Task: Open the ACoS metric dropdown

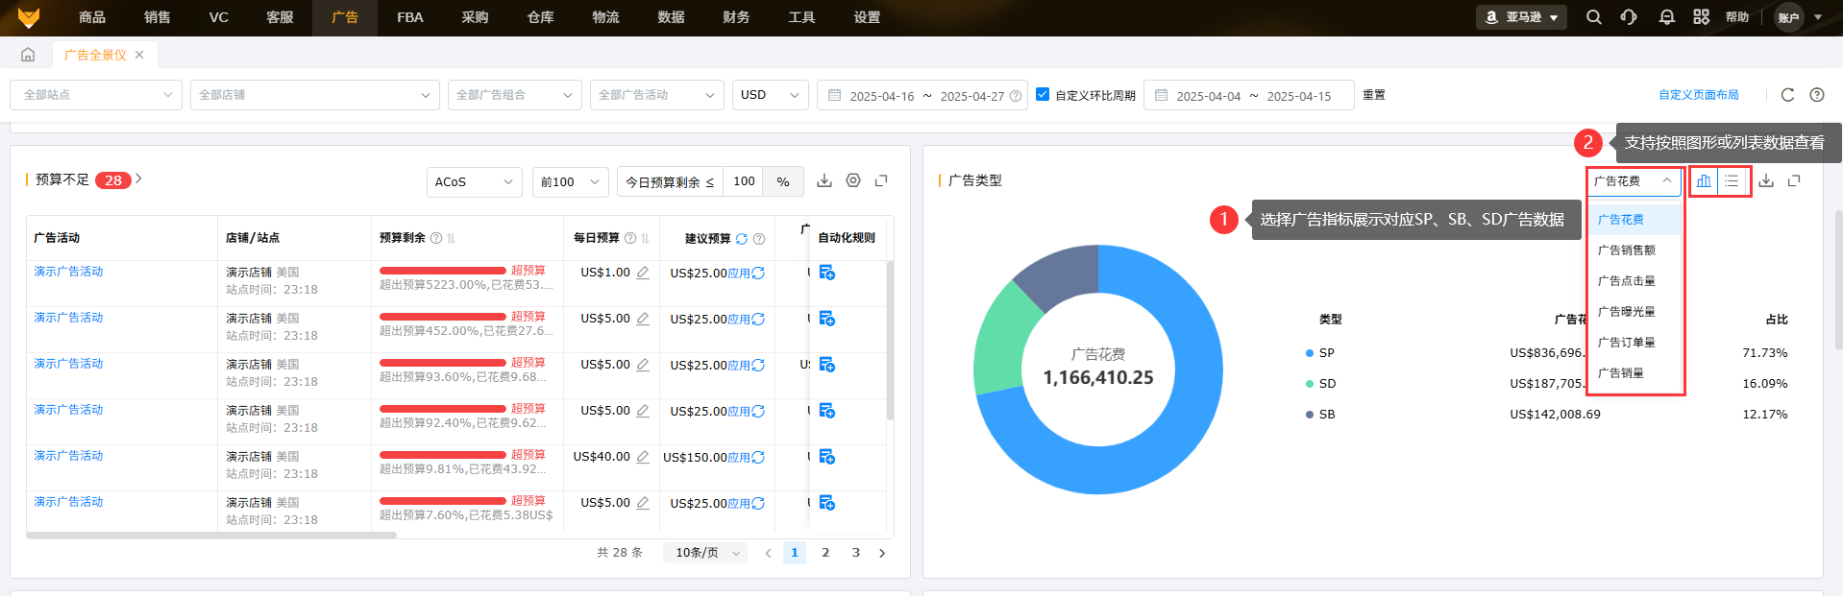Action: pyautogui.click(x=474, y=181)
